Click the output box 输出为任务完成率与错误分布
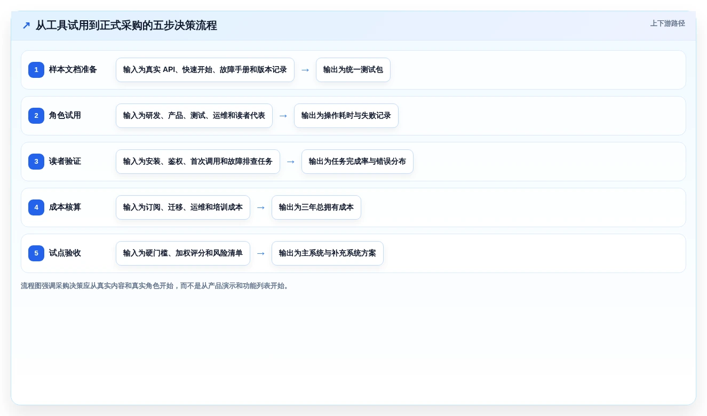This screenshot has width=707, height=416. (358, 162)
